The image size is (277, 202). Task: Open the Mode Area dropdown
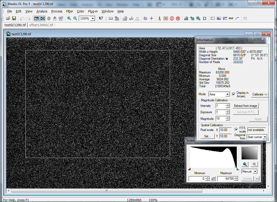point(227,94)
